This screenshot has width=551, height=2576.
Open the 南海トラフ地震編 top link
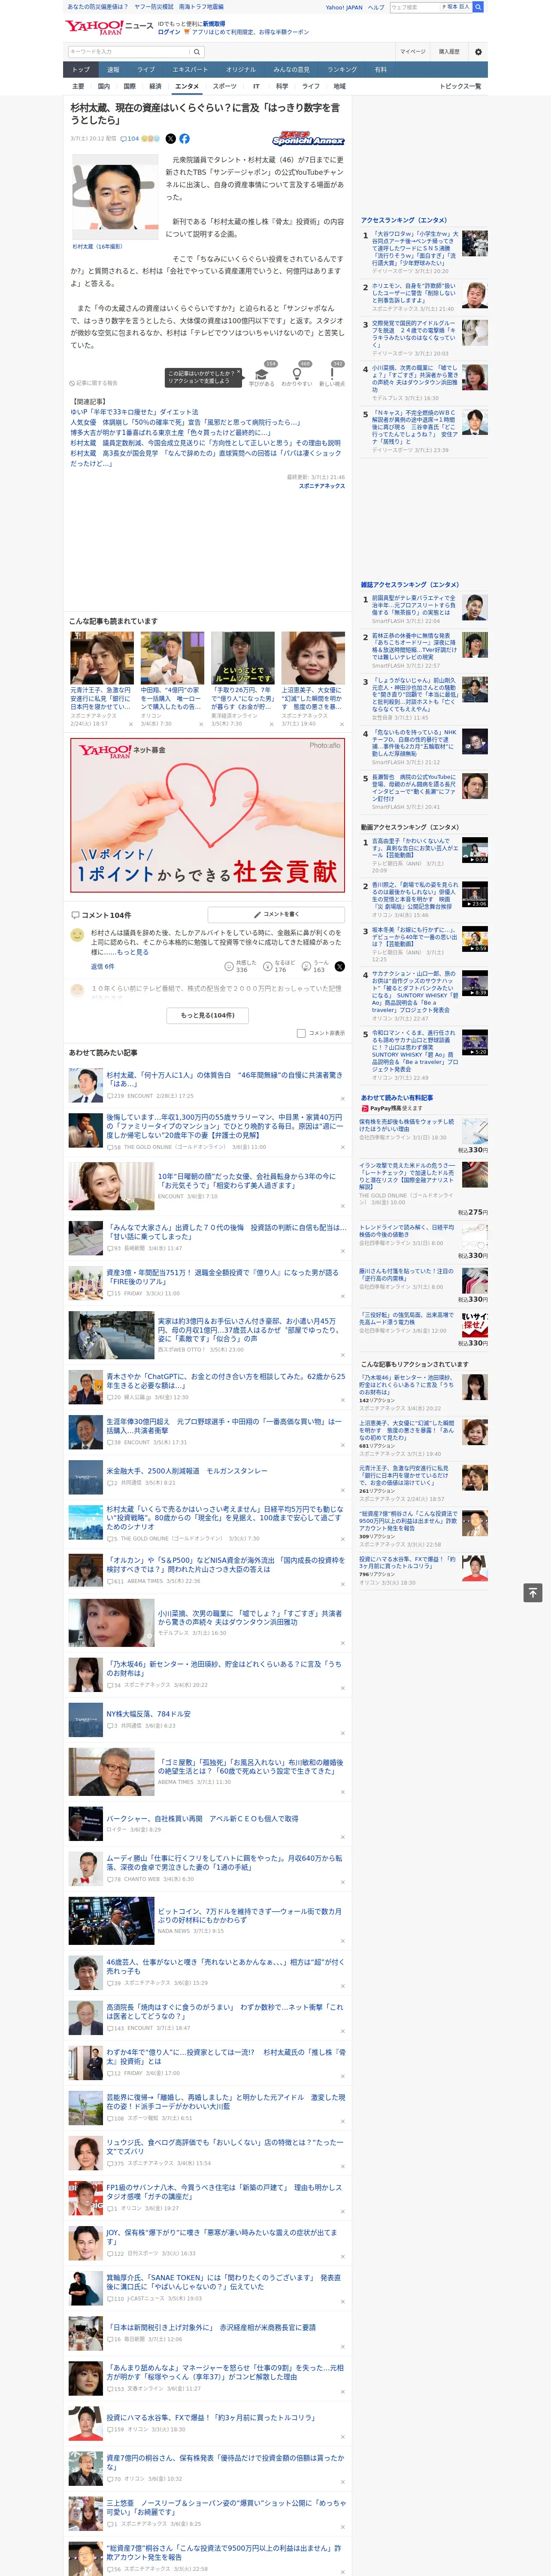point(201,6)
